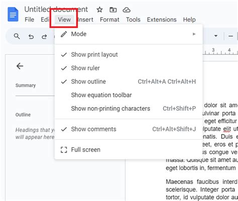Click the move to folder icon

point(113,10)
